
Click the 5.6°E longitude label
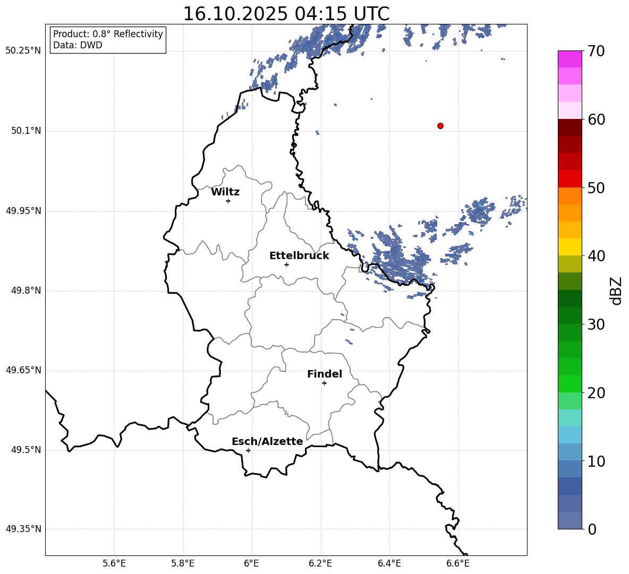click(x=114, y=563)
